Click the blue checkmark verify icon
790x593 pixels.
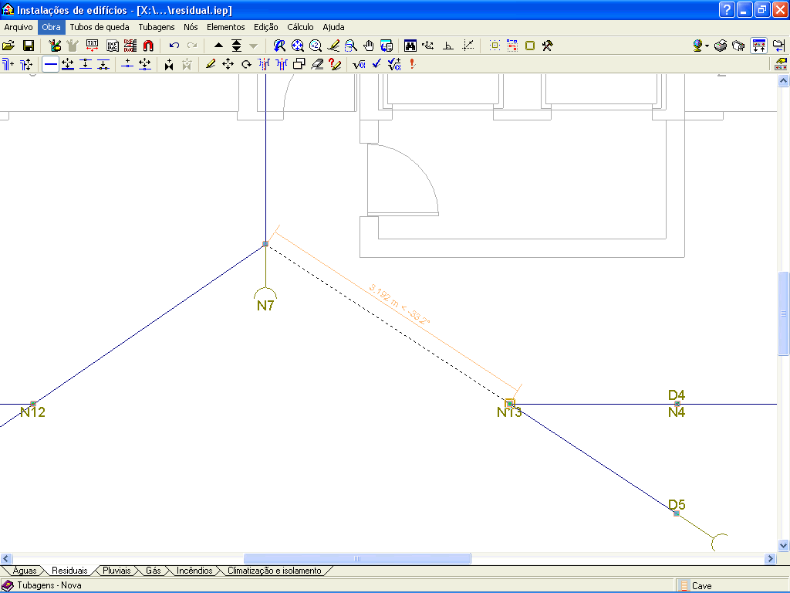tap(376, 64)
